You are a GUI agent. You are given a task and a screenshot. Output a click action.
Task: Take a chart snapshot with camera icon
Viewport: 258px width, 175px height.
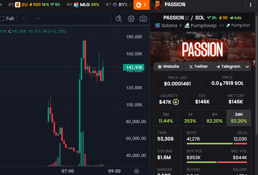point(143,19)
